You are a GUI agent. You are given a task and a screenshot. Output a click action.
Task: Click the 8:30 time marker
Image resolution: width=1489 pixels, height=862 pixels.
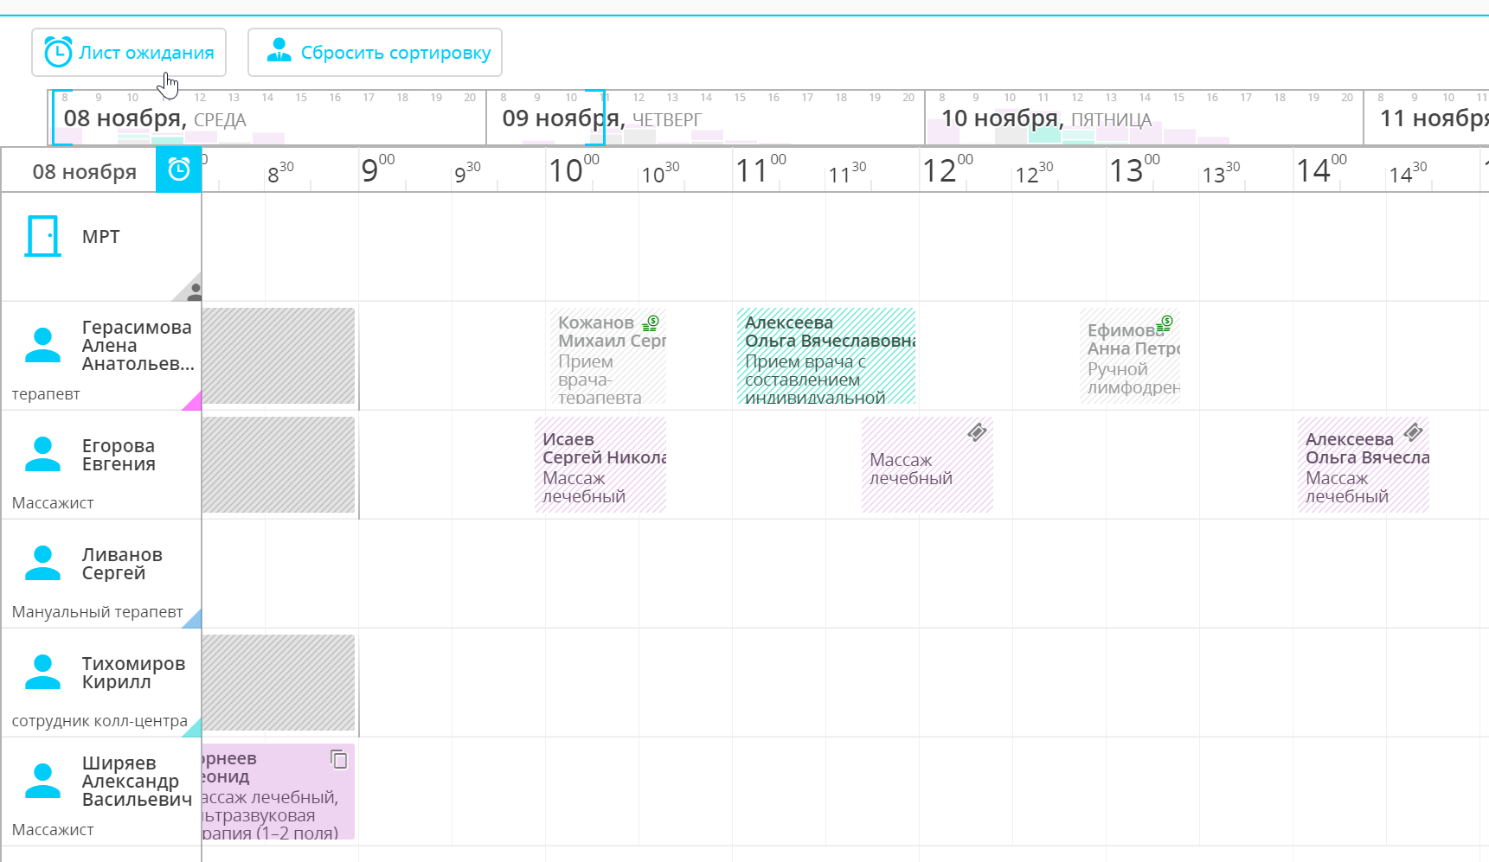coord(280,172)
